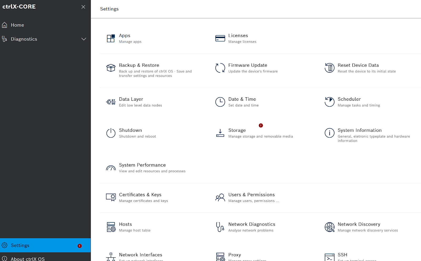Click 'Manage host table' description
The image size is (421, 261).
coord(135,230)
